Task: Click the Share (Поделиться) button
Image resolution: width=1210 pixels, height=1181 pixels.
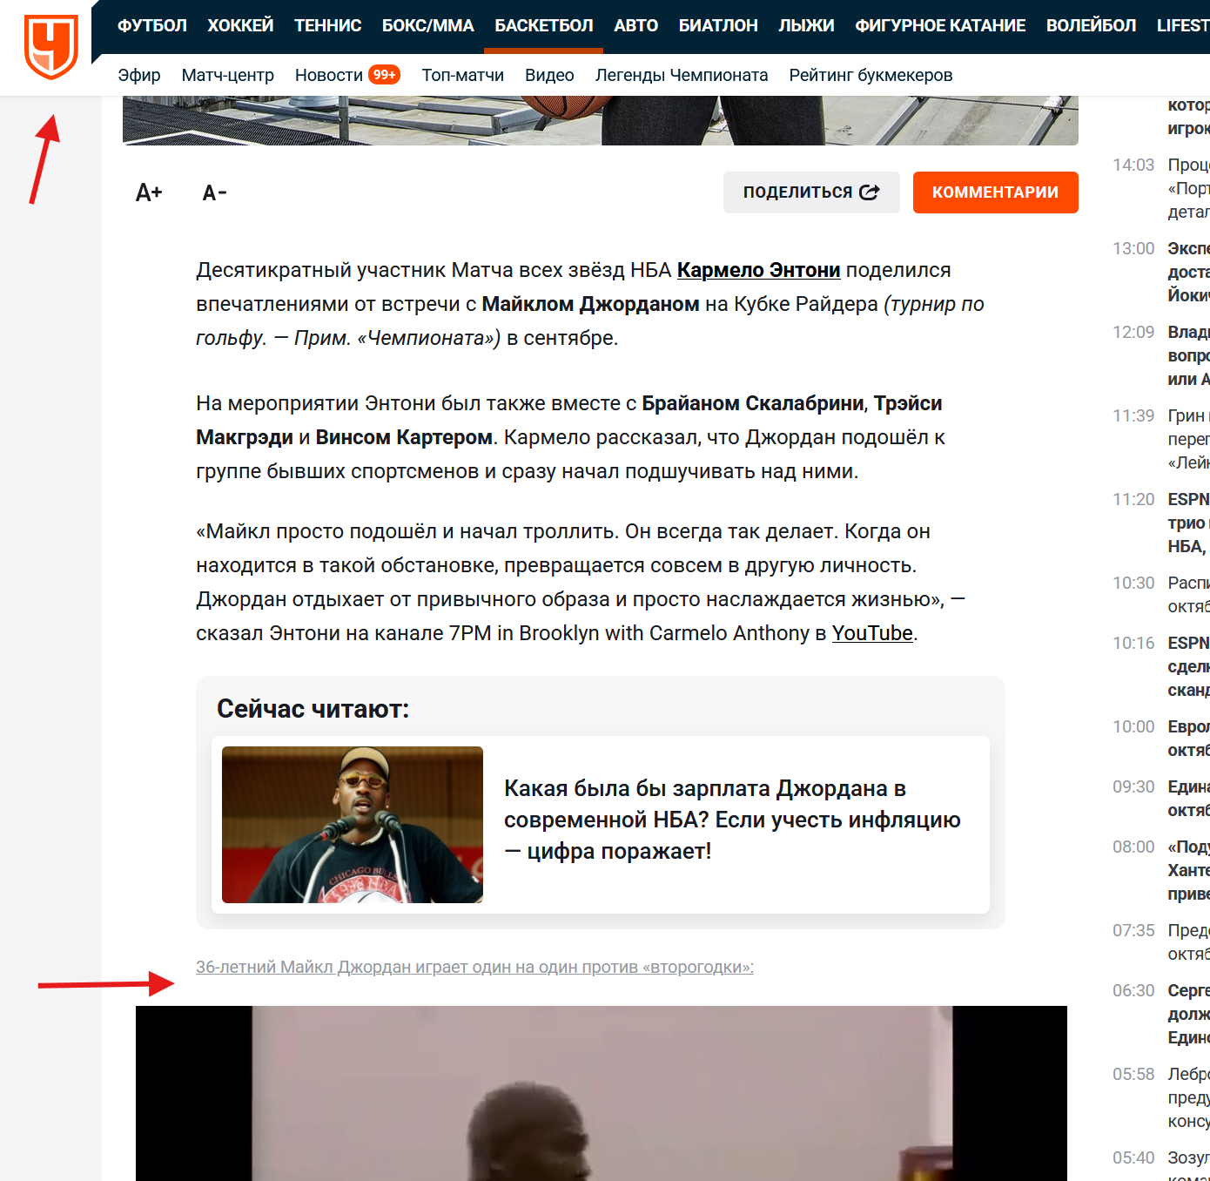Action: (810, 192)
